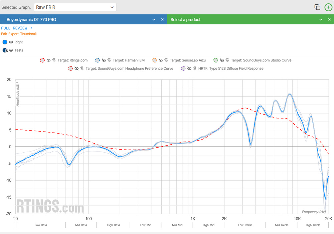This screenshot has height=234, width=334.
Task: Show the Harman IEM target curve
Action: pos(104,60)
